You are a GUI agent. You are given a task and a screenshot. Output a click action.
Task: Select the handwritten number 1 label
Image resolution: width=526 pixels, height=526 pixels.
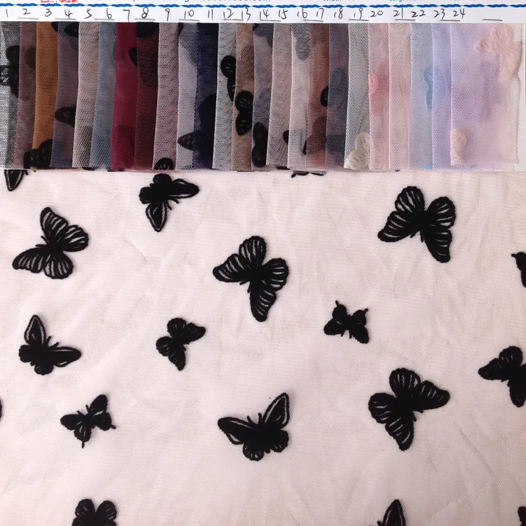coord(7,14)
